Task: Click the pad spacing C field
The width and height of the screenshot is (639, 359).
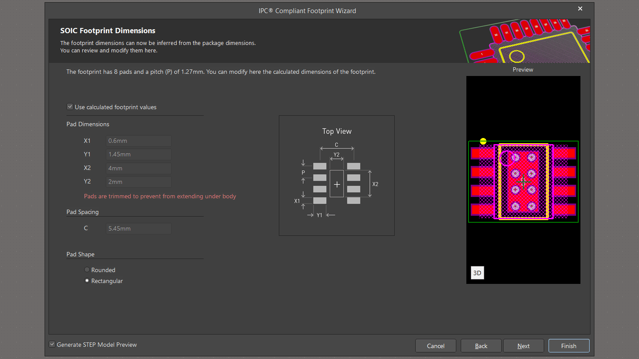Action: pyautogui.click(x=139, y=228)
